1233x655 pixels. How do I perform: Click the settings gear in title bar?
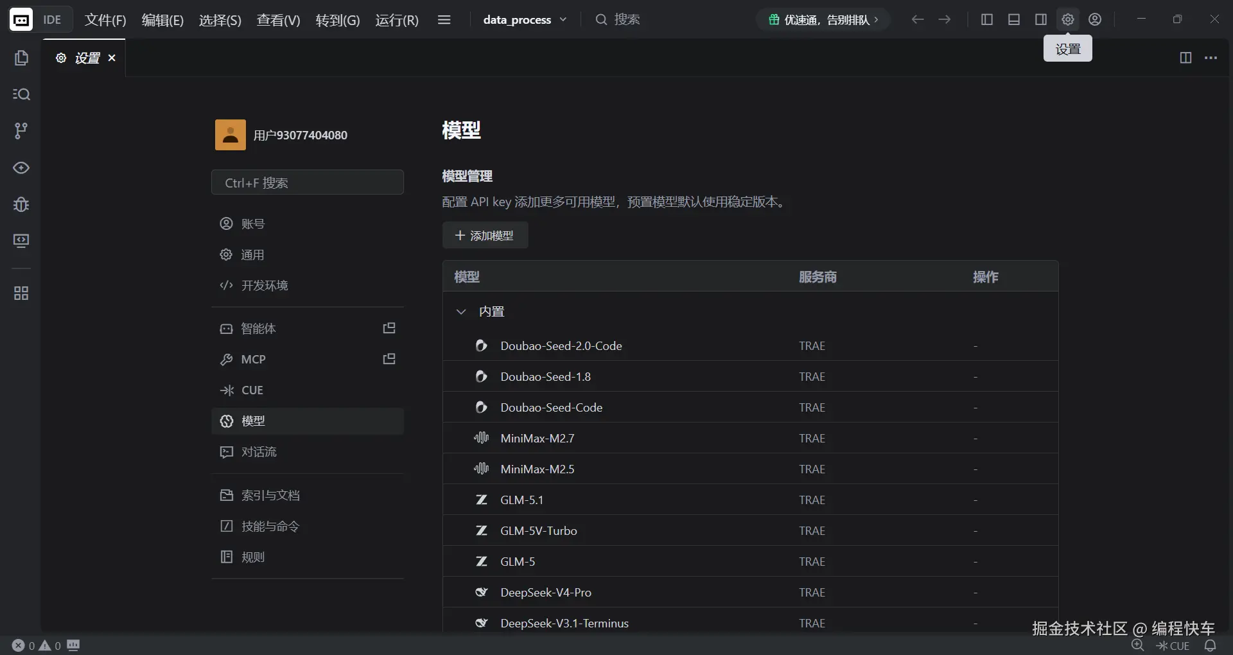(1068, 20)
